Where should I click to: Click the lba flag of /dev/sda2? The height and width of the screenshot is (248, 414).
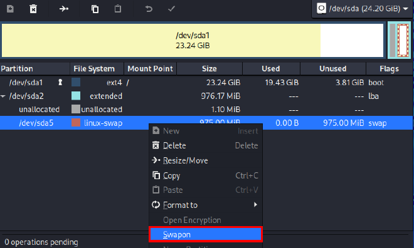(373, 96)
